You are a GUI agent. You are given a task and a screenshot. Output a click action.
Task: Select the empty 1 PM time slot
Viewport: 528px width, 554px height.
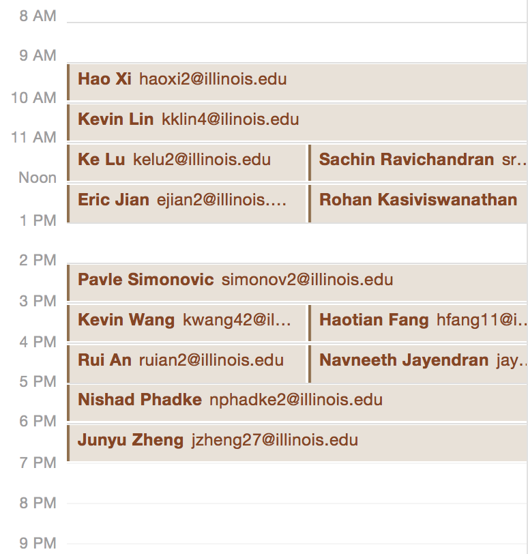coord(297,243)
